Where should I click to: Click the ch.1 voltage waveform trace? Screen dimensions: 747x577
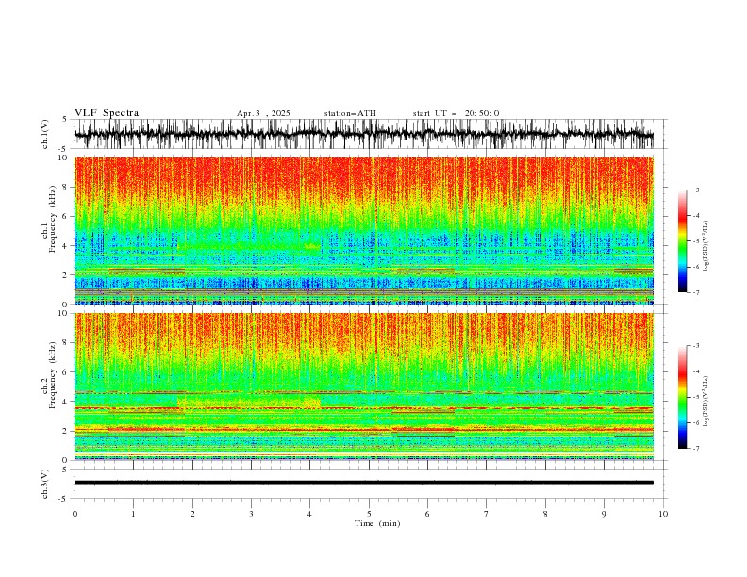pos(363,134)
